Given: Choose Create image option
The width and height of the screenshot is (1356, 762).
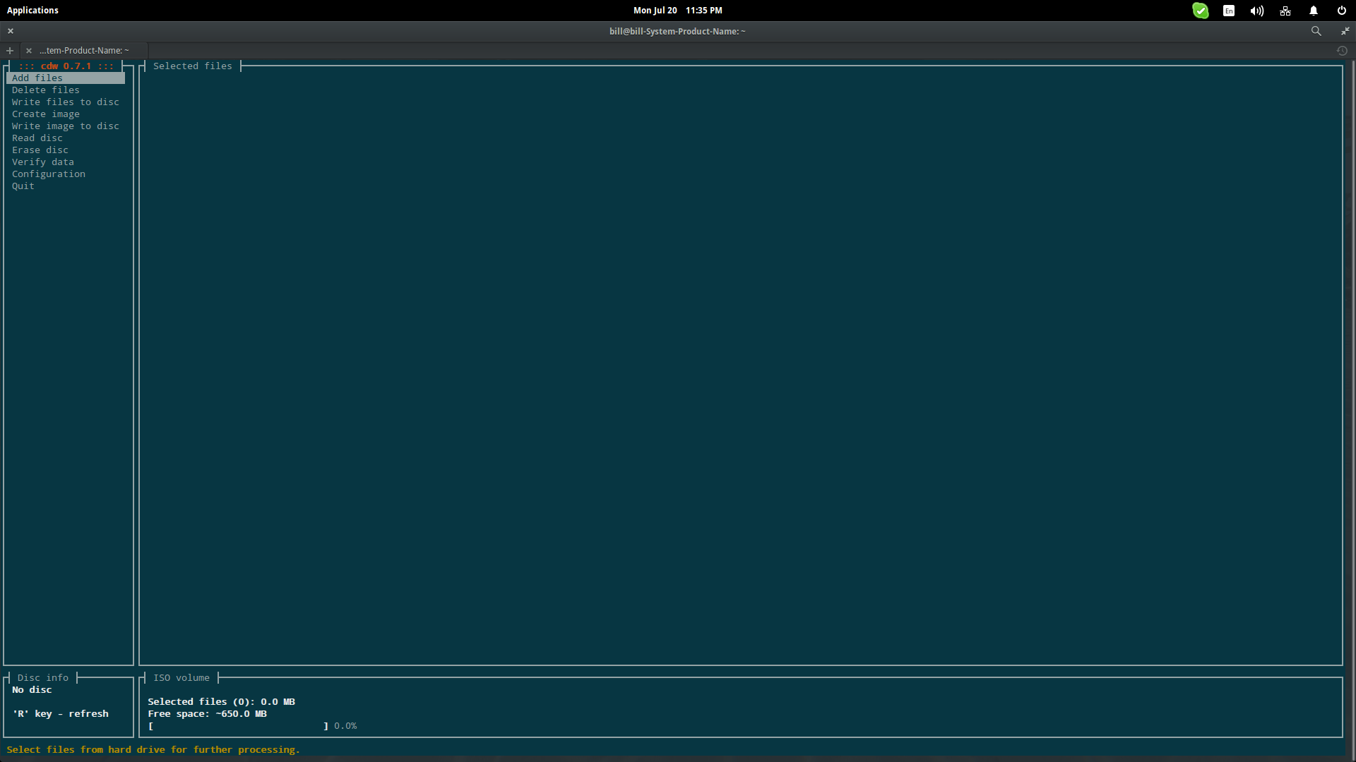Looking at the screenshot, I should click(x=46, y=114).
